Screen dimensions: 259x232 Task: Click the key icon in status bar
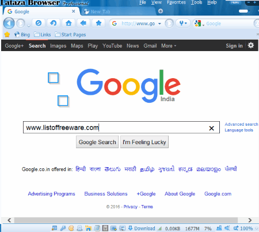coord(63,228)
